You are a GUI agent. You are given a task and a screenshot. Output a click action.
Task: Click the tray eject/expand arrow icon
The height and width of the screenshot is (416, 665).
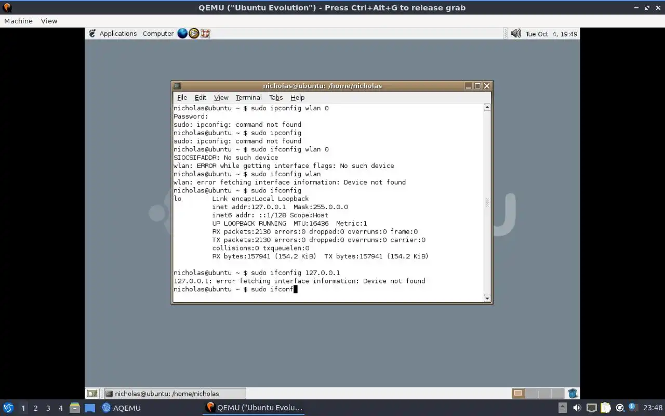(x=562, y=408)
